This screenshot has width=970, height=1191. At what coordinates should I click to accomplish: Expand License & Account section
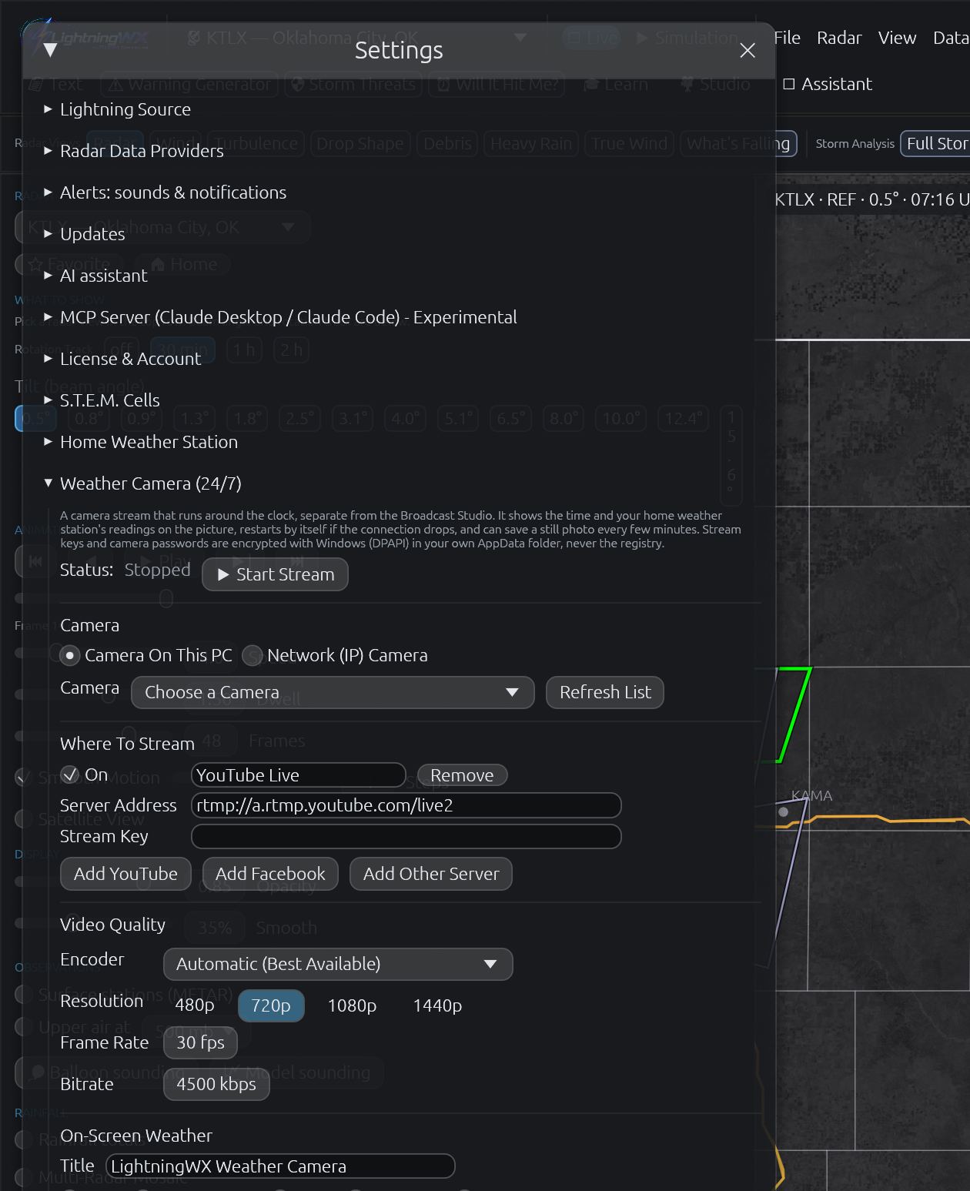click(122, 359)
